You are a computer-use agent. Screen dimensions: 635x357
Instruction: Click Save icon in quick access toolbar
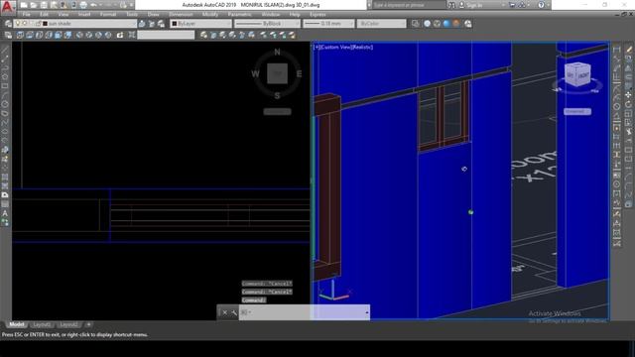tap(44, 5)
